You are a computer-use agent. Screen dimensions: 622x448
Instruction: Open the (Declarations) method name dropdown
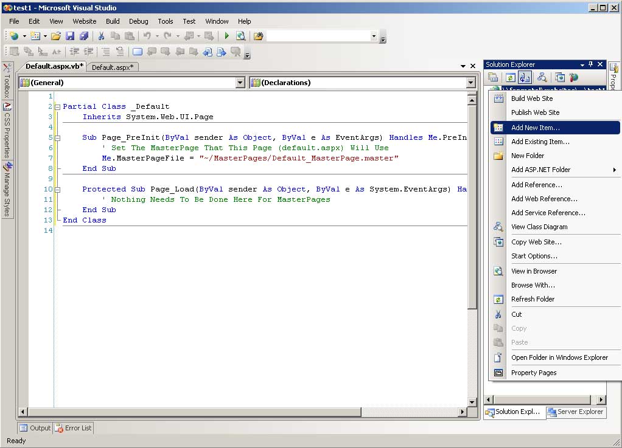pyautogui.click(x=470, y=83)
